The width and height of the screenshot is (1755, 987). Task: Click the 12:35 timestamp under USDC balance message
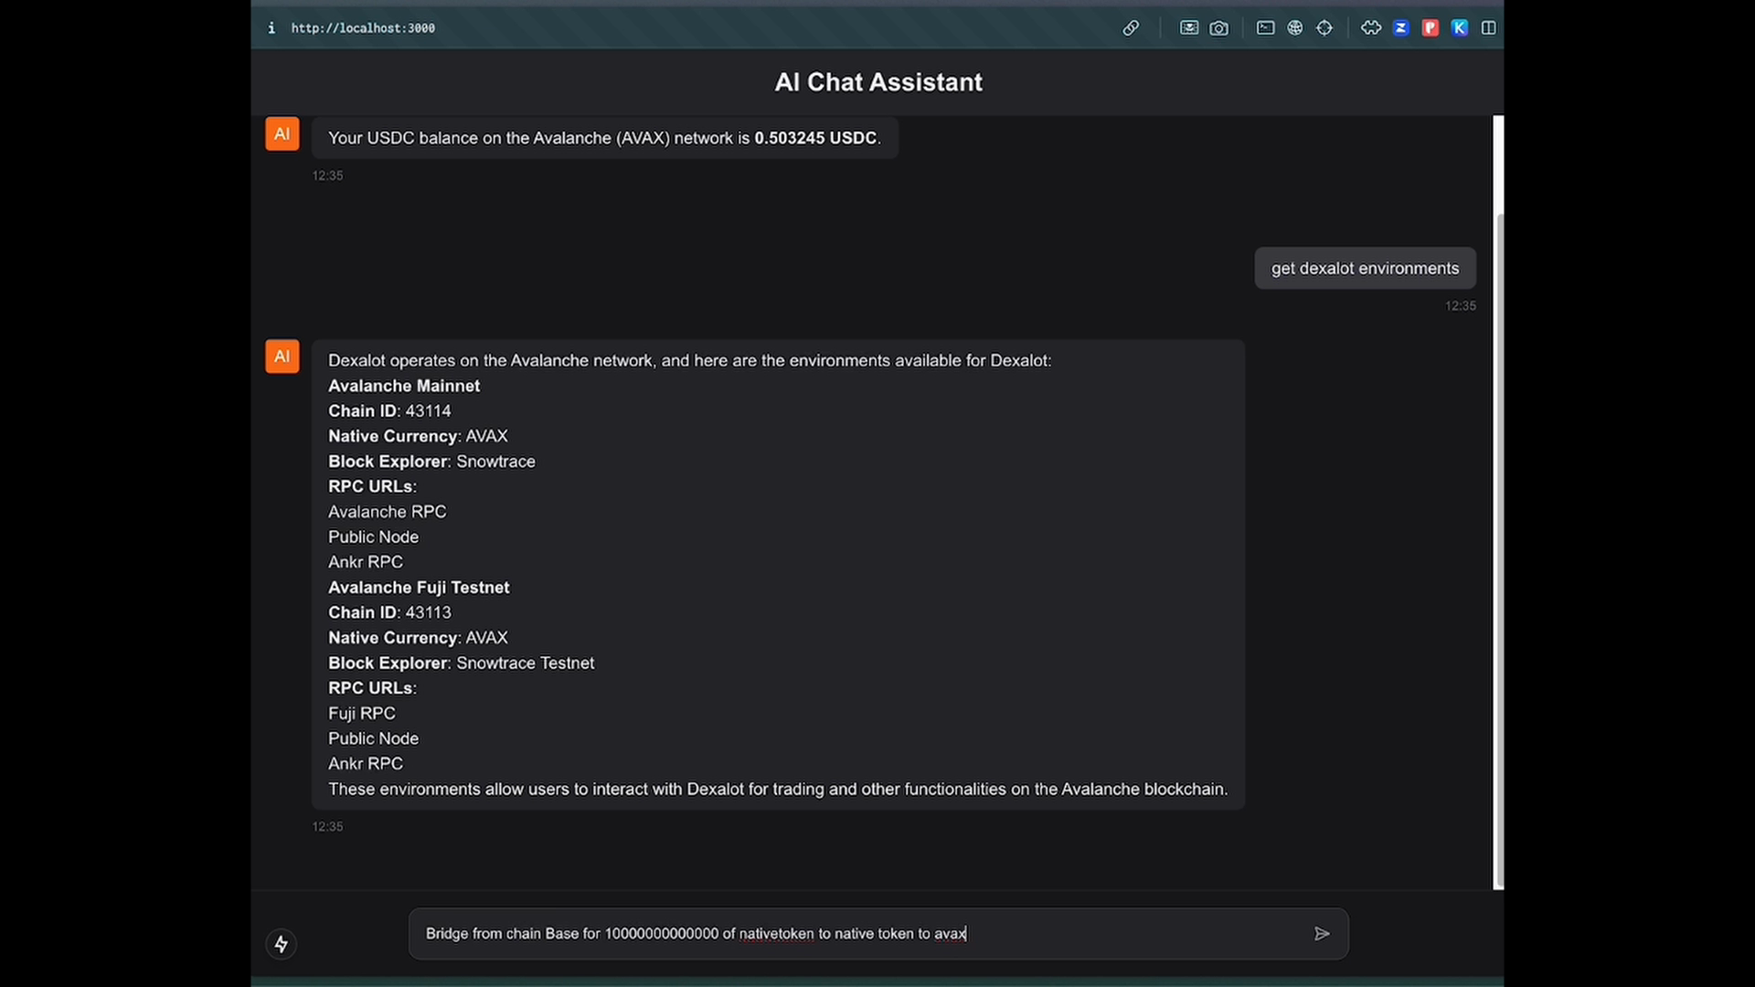point(327,175)
